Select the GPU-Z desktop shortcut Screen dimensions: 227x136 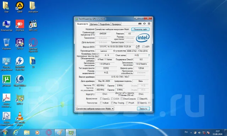coord(20,99)
